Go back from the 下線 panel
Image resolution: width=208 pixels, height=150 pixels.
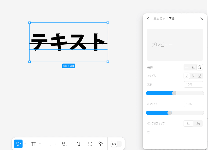pyautogui.click(x=148, y=19)
